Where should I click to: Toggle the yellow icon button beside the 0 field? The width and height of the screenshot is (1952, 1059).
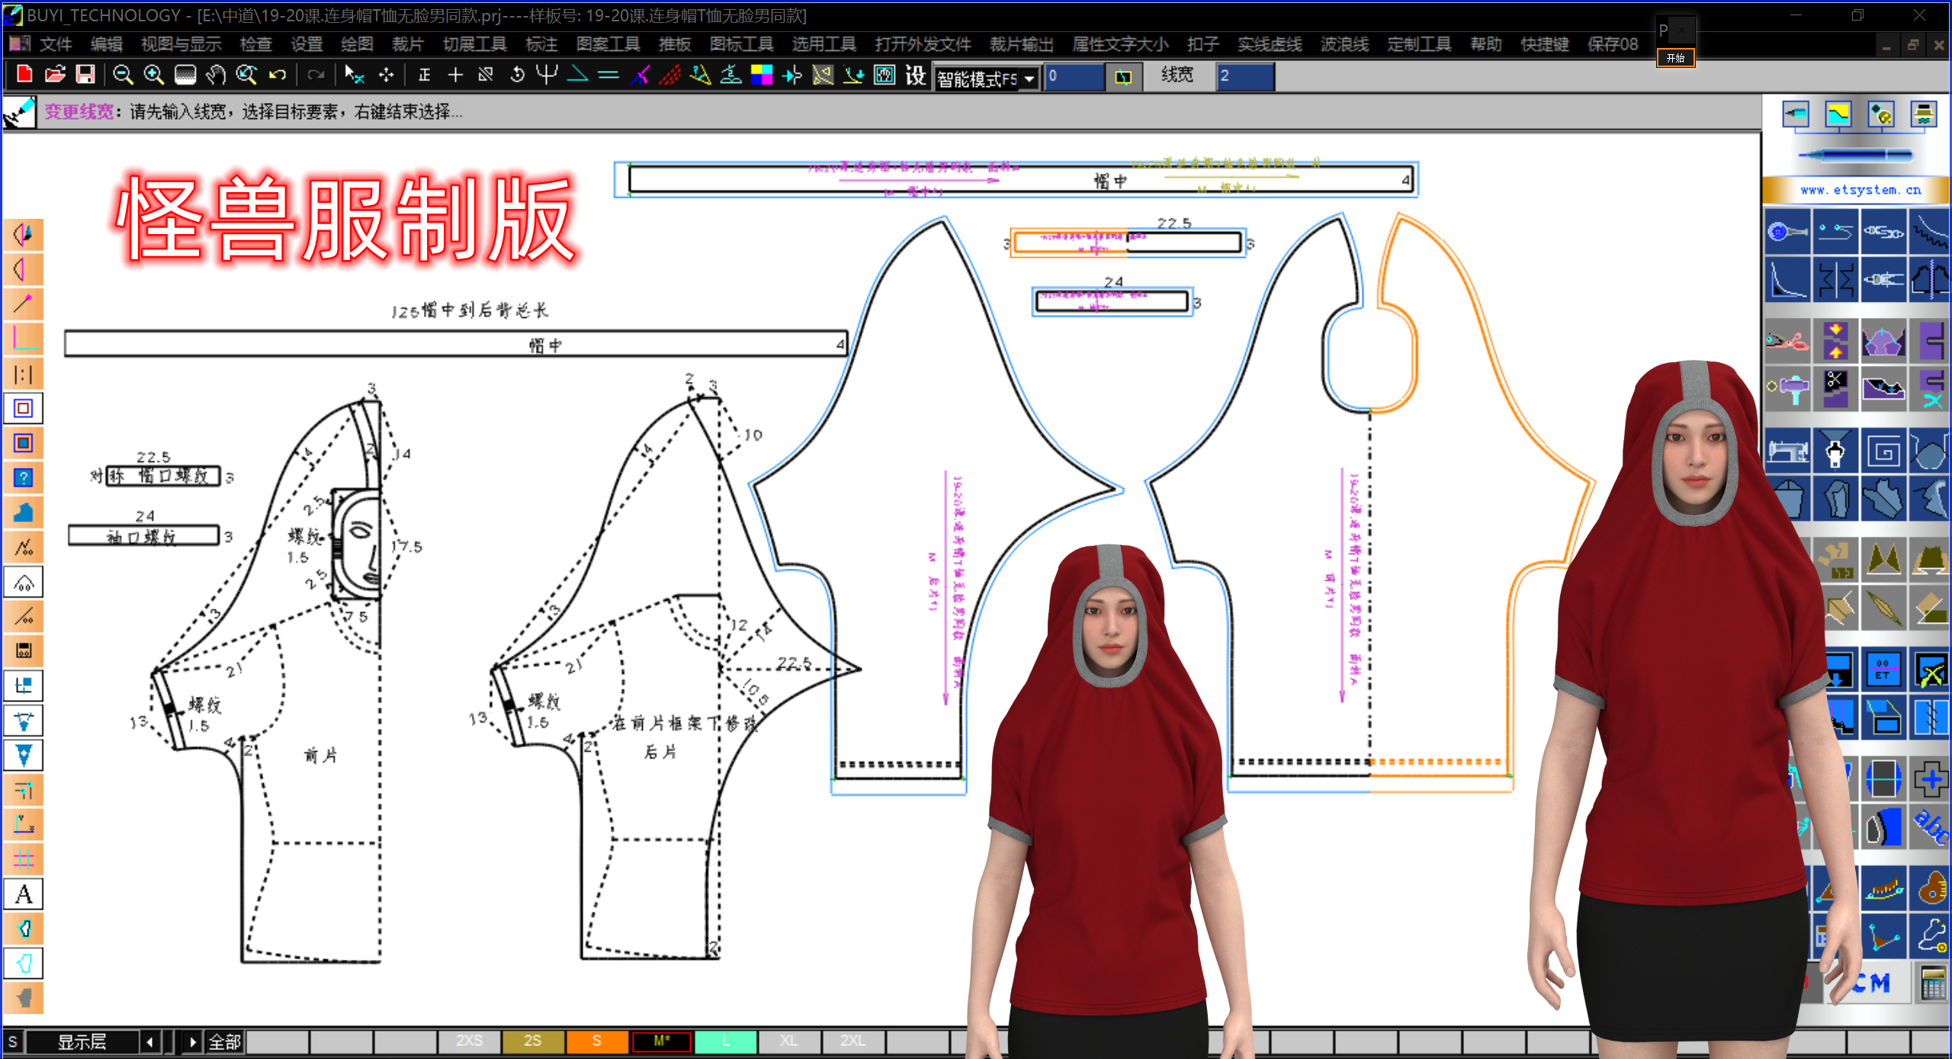[1123, 77]
